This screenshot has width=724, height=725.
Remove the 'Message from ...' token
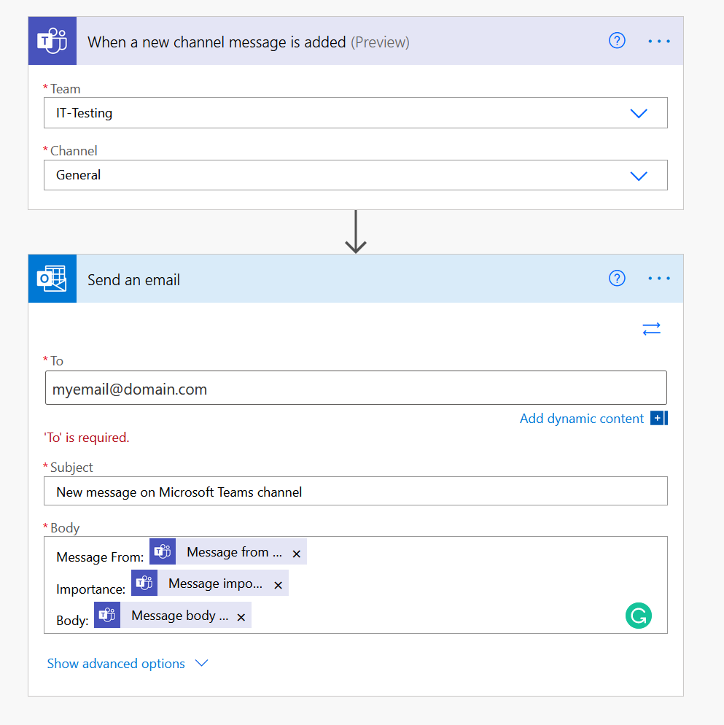coord(296,554)
